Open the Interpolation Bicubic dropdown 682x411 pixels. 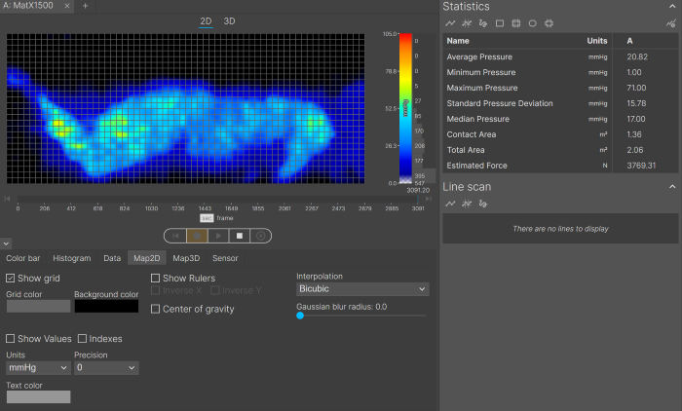coord(362,289)
